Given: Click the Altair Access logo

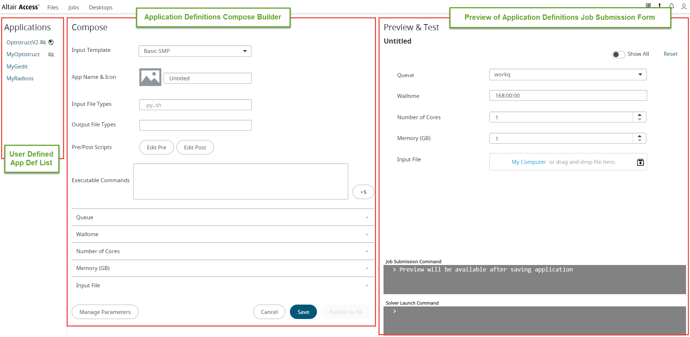Looking at the screenshot, I should tap(21, 7).
